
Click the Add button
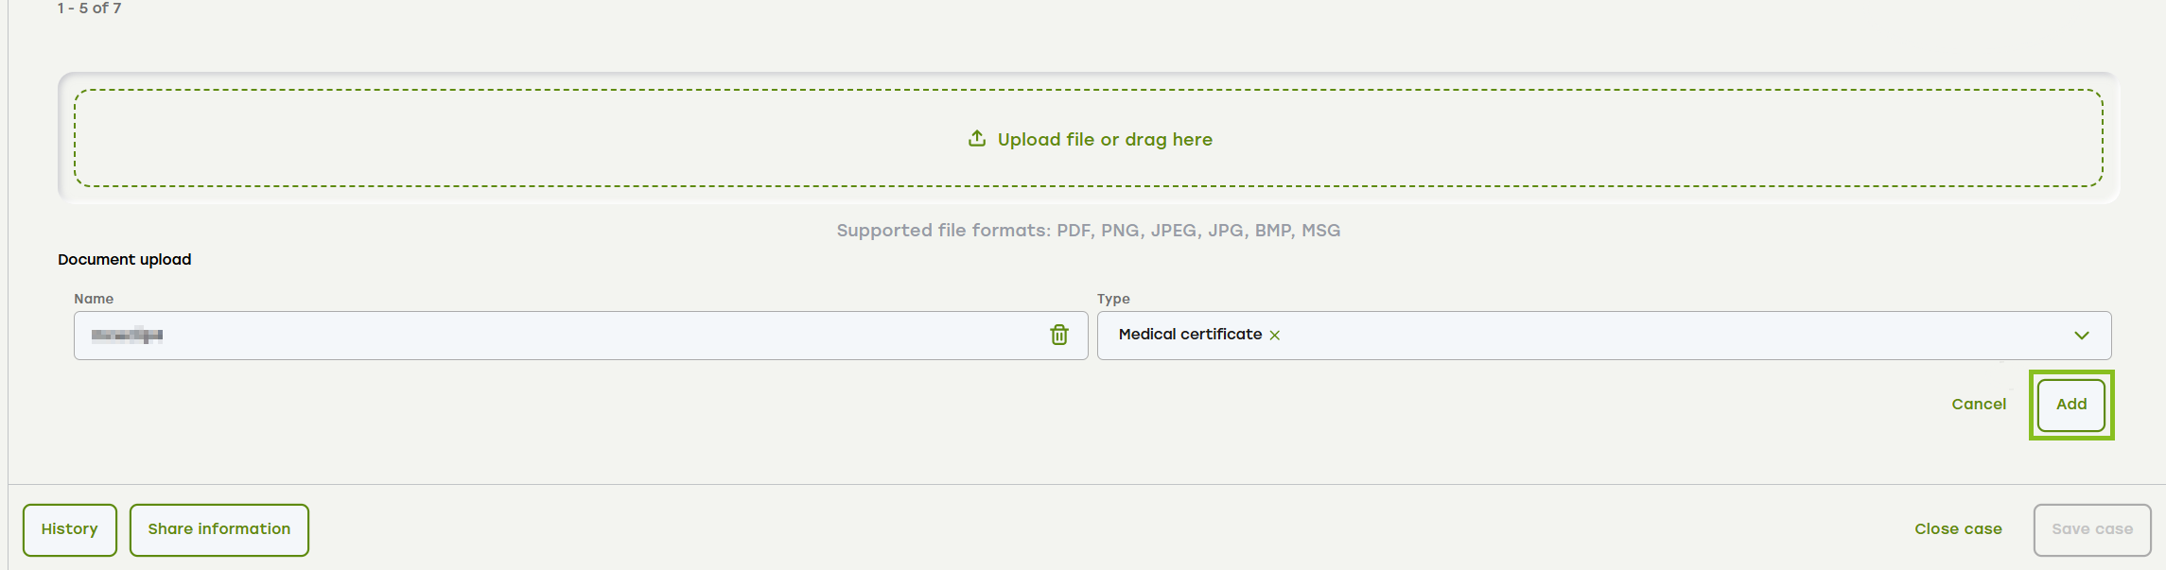pyautogui.click(x=2071, y=405)
